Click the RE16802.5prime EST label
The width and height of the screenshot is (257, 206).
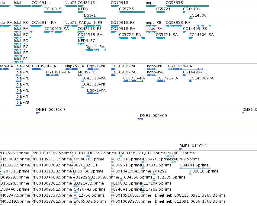coord(126,183)
